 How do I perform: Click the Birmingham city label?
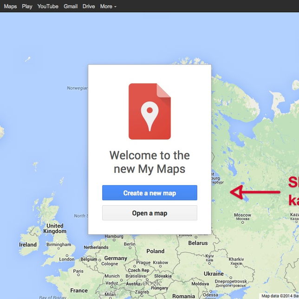tap(58, 245)
